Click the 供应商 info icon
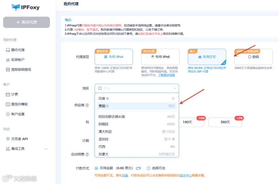Image resolution: width=279 pixels, height=184 pixels. pyautogui.click(x=87, y=105)
